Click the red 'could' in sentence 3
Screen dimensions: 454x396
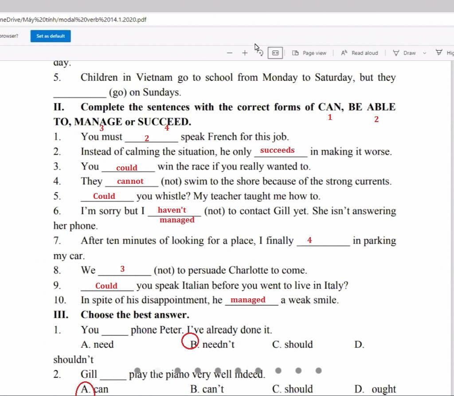coord(127,167)
